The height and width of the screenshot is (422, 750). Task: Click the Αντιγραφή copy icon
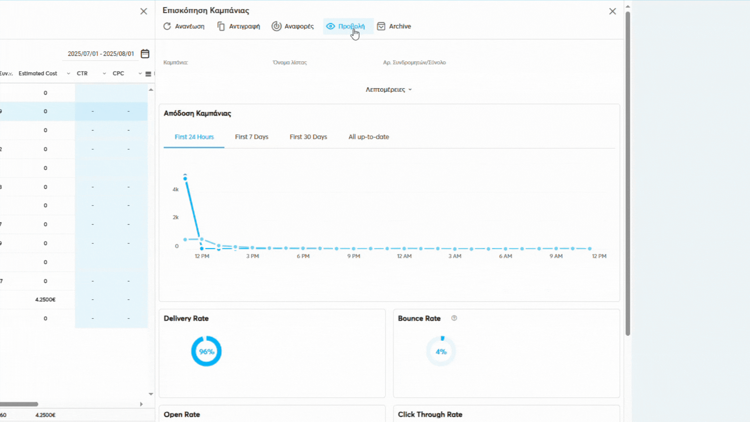(x=221, y=26)
